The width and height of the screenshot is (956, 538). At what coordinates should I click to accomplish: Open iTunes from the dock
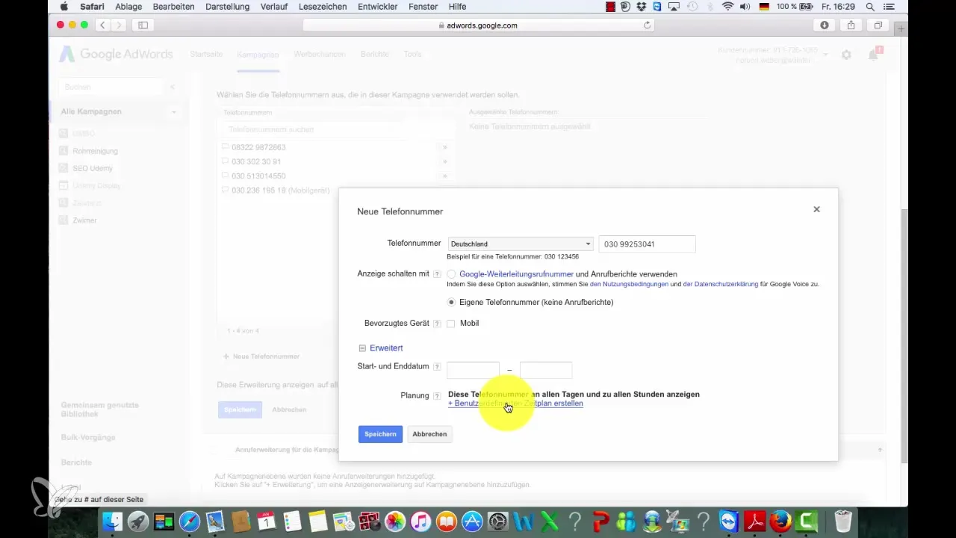coord(420,521)
